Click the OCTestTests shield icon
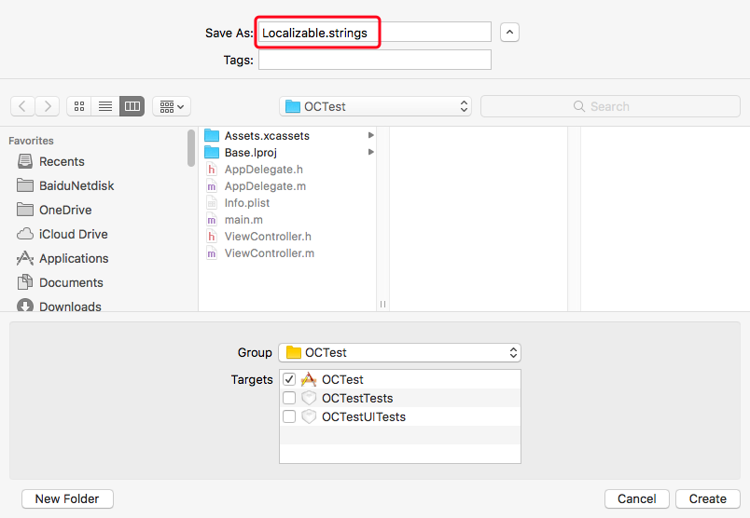 [x=309, y=398]
